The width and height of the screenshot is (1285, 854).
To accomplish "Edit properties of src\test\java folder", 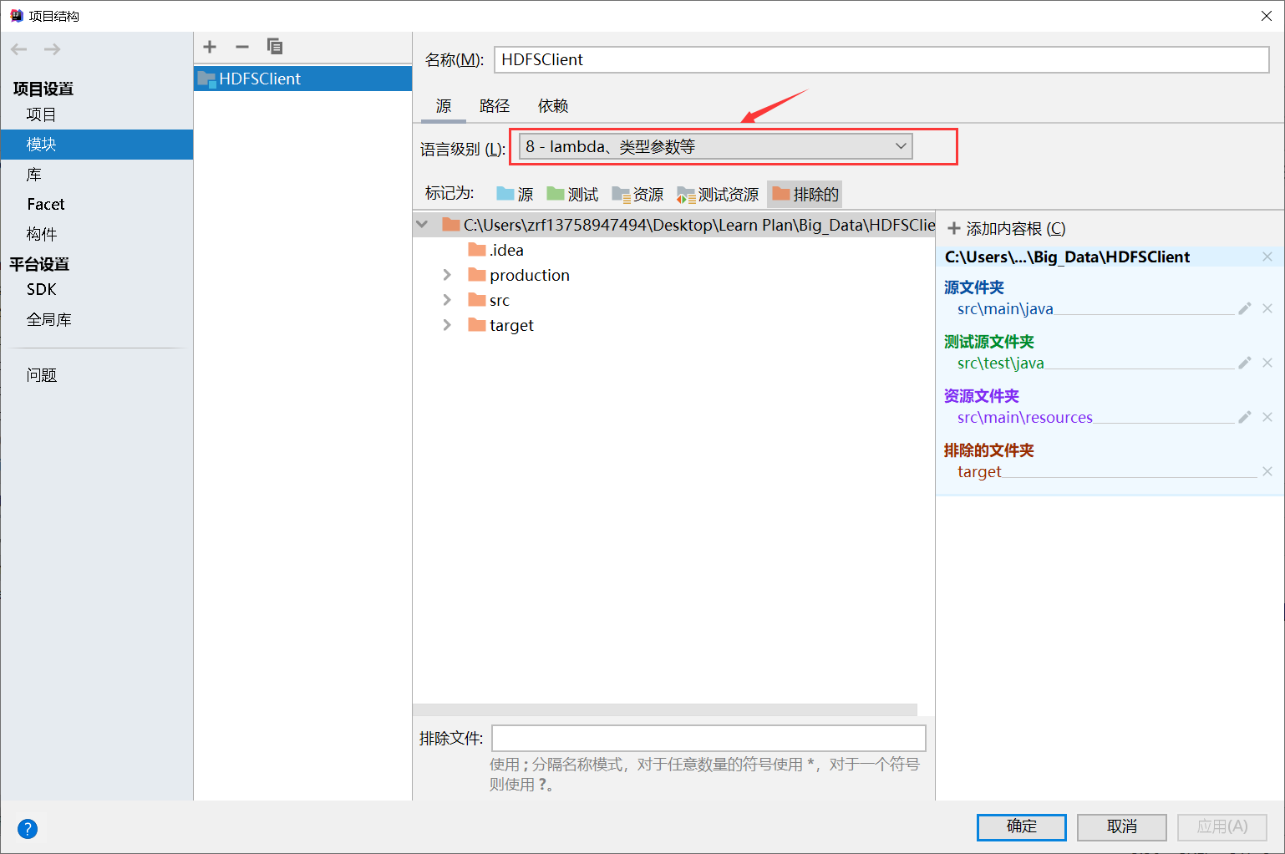I will pyautogui.click(x=1245, y=363).
